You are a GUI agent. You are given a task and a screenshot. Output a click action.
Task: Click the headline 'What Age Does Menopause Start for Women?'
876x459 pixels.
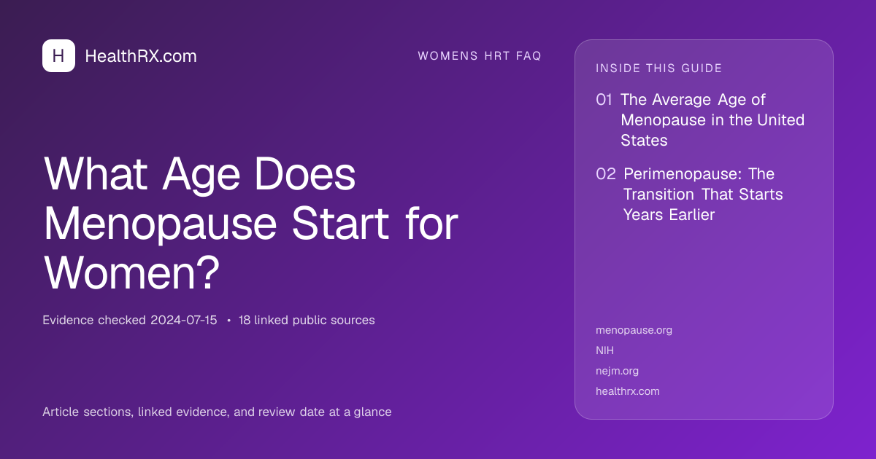pos(251,224)
